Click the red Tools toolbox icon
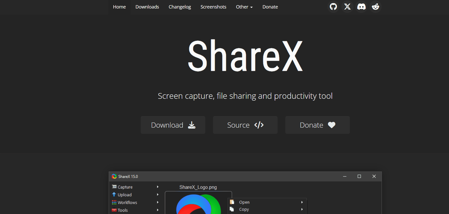This screenshot has height=214, width=449. [114, 210]
